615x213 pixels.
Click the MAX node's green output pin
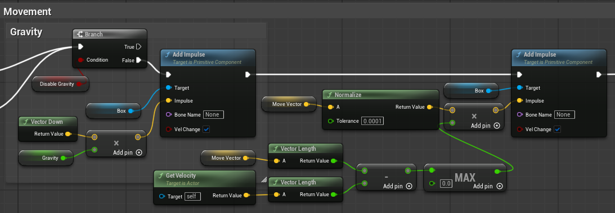[498, 171]
